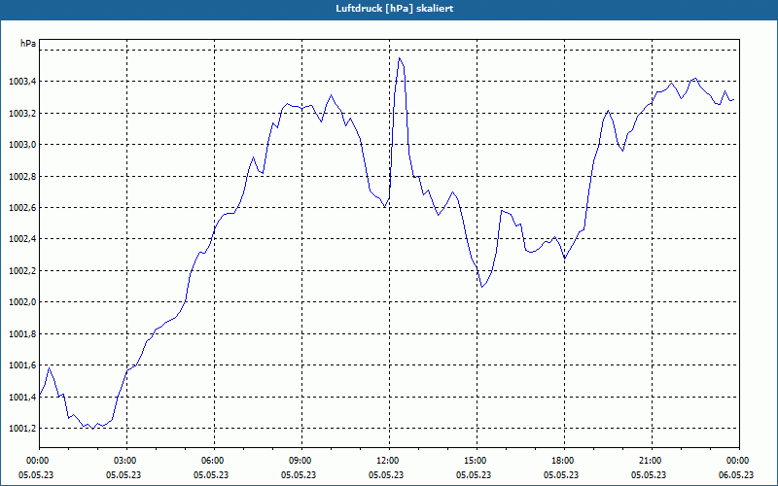The width and height of the screenshot is (778, 486).
Task: Click the 05.05.23 date under 12:00
Action: point(385,474)
